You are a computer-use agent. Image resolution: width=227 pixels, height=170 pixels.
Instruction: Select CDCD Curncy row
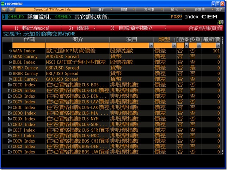(111, 79)
